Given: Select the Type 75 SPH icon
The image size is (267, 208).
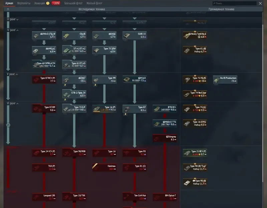Looking at the screenshot, I should (x=96, y=50).
